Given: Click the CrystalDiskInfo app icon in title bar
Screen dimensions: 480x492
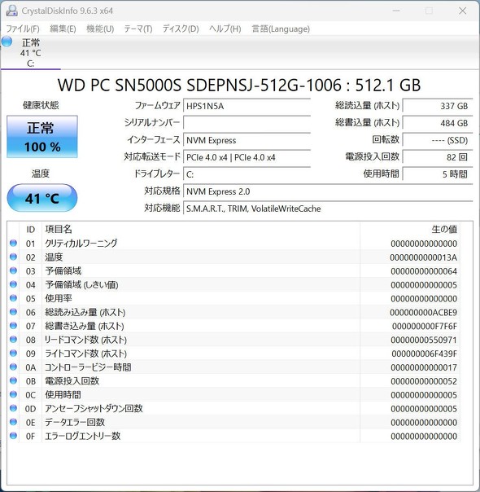Looking at the screenshot, I should coord(11,11).
